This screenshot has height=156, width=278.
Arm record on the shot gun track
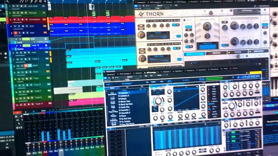[22, 13]
